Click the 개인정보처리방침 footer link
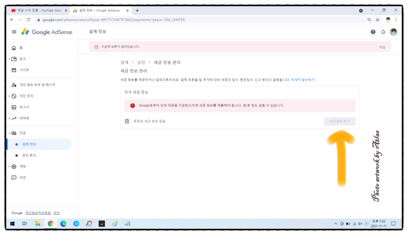Screen dimensions: 408x235 [x=38, y=213]
